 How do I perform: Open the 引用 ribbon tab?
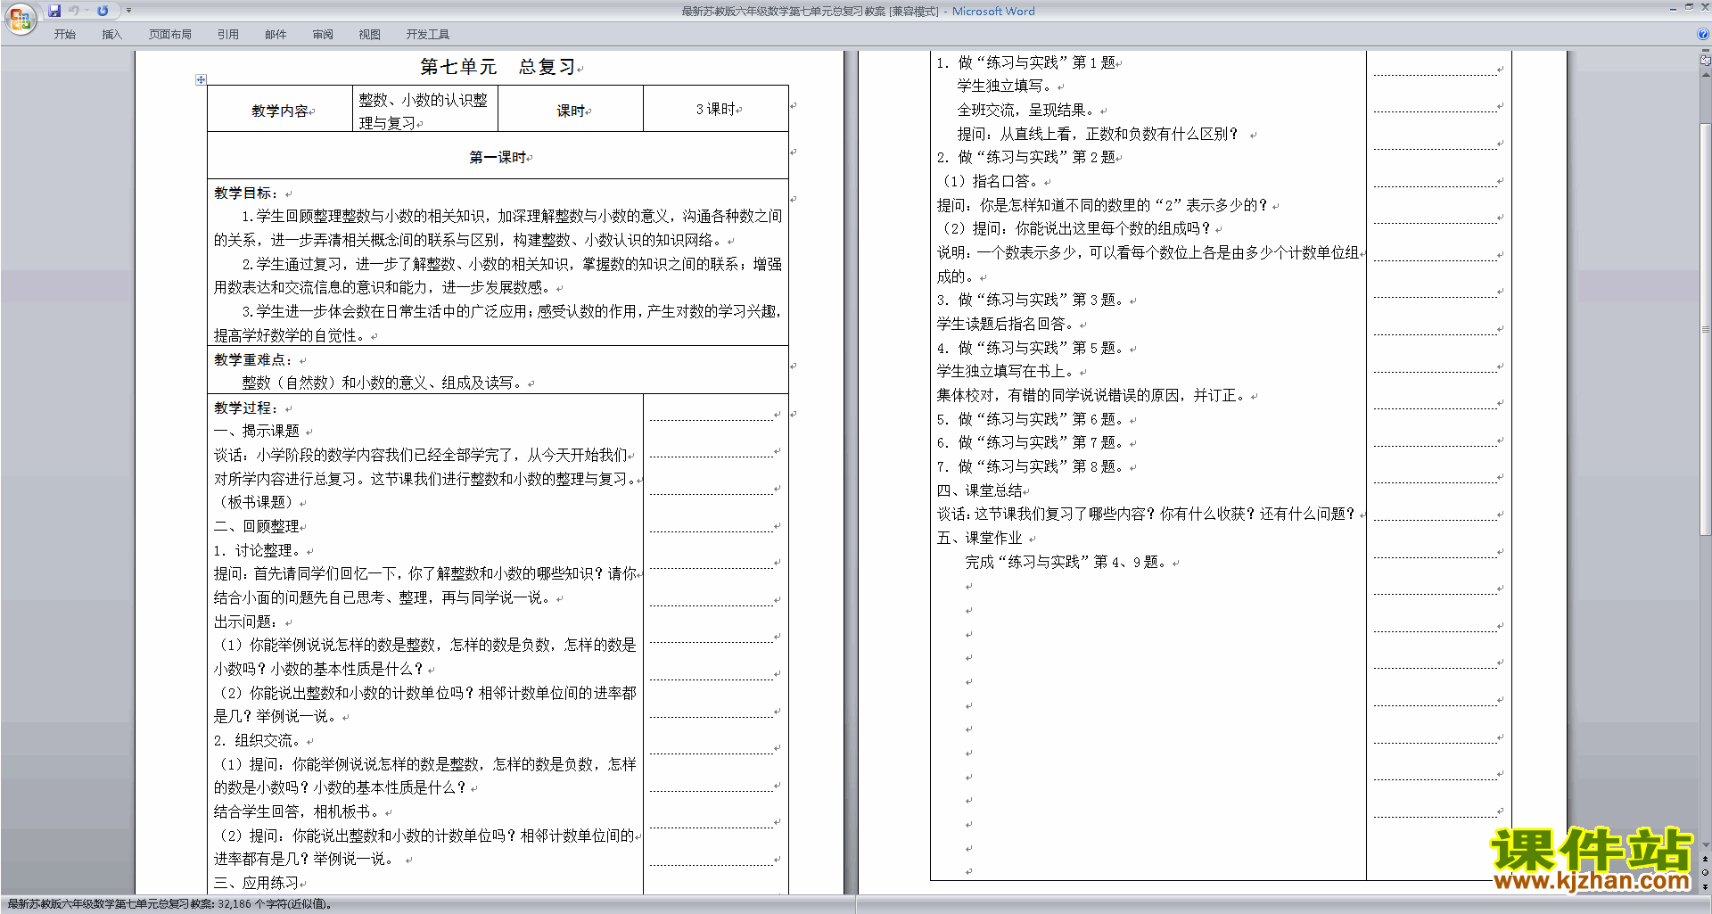click(228, 34)
